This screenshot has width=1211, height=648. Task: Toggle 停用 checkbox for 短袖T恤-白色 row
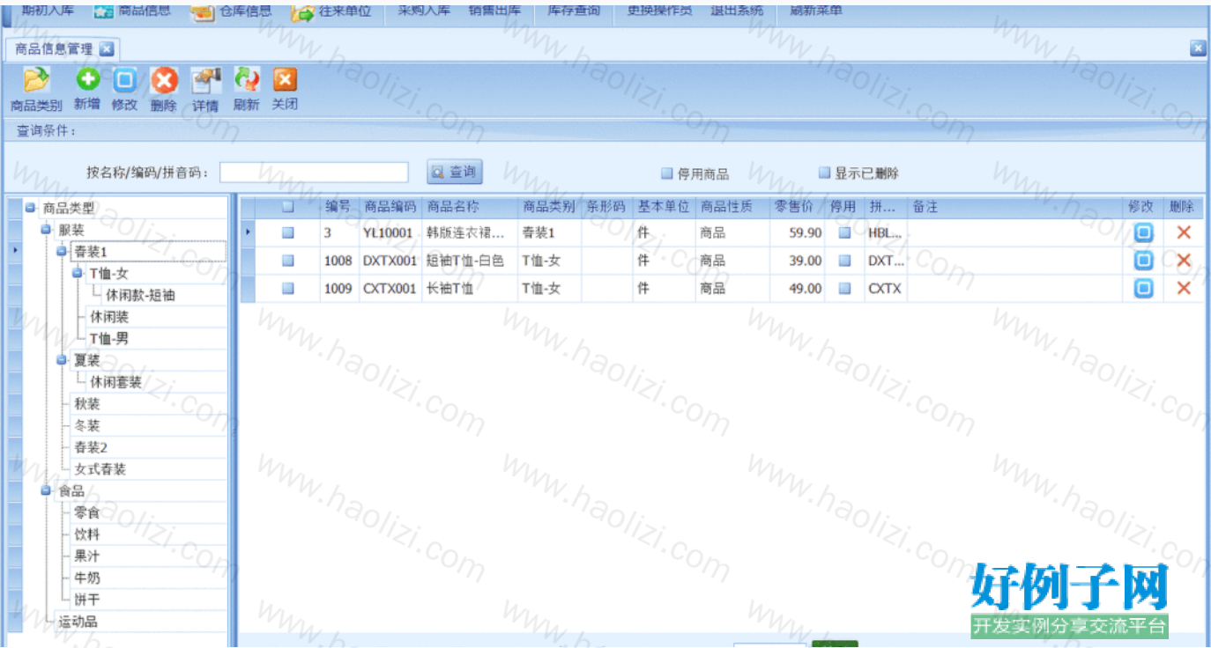click(x=844, y=261)
